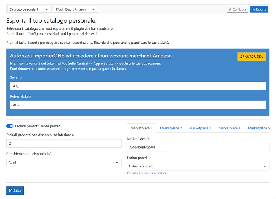Switch to the Marketplace 4 tab
This screenshot has width=276, height=199.
pyautogui.click(x=229, y=128)
